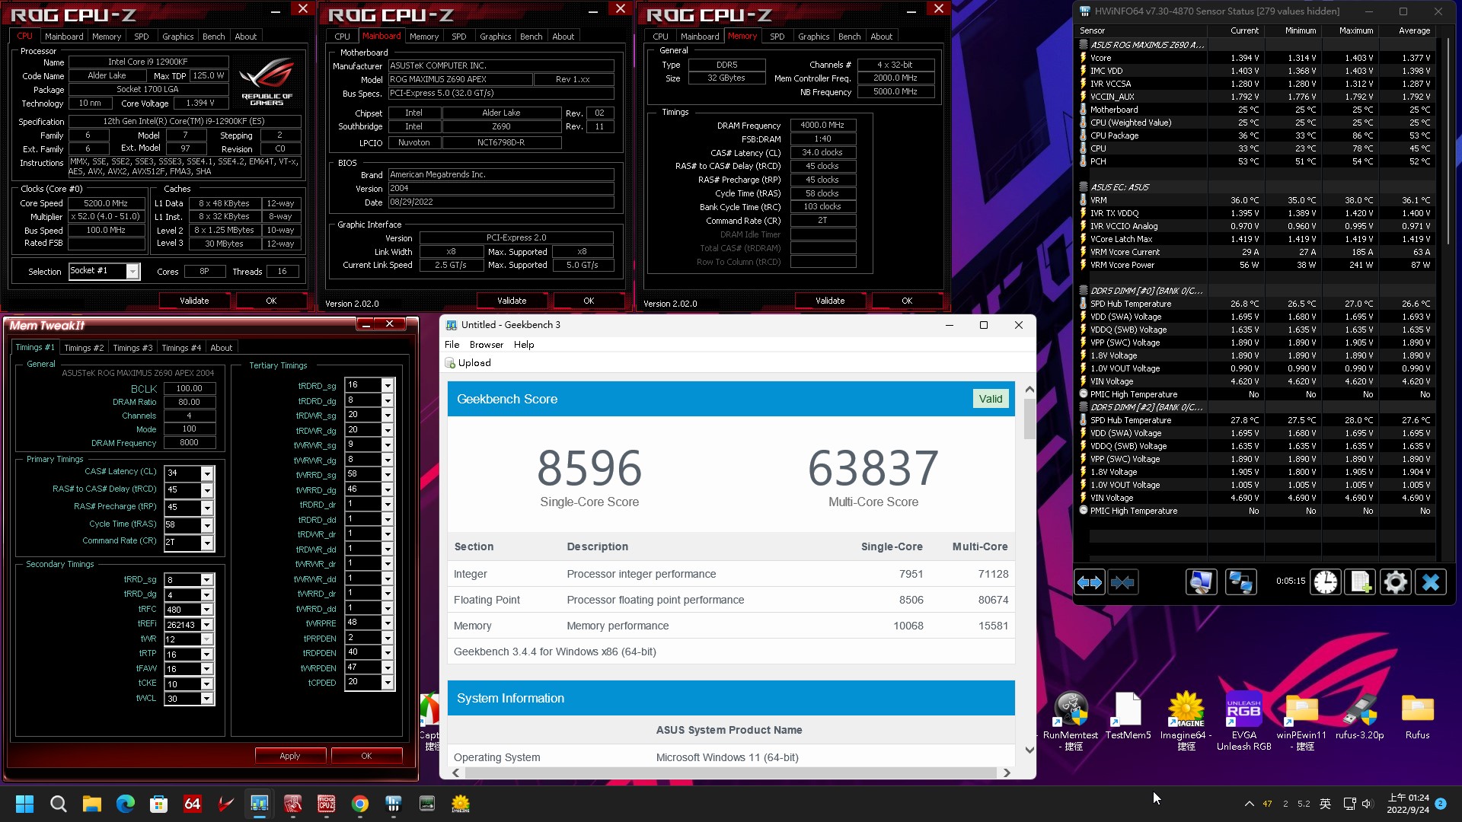Click Validate in CPU-Z Memory window

tap(830, 301)
